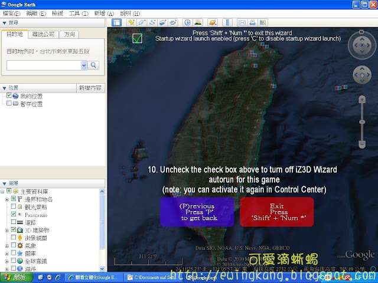The width and height of the screenshot is (378, 283).
Task: Expand the 邊界和地名 tree node
Action: [6, 199]
